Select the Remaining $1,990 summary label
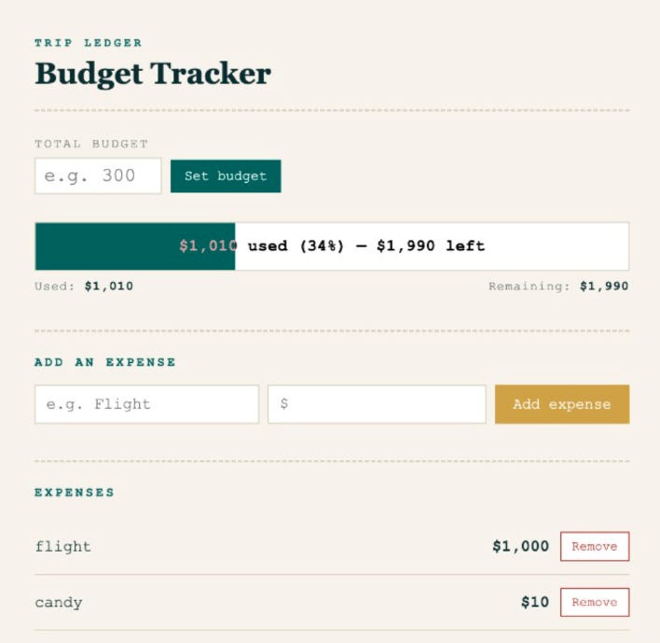660x643 pixels. (558, 287)
